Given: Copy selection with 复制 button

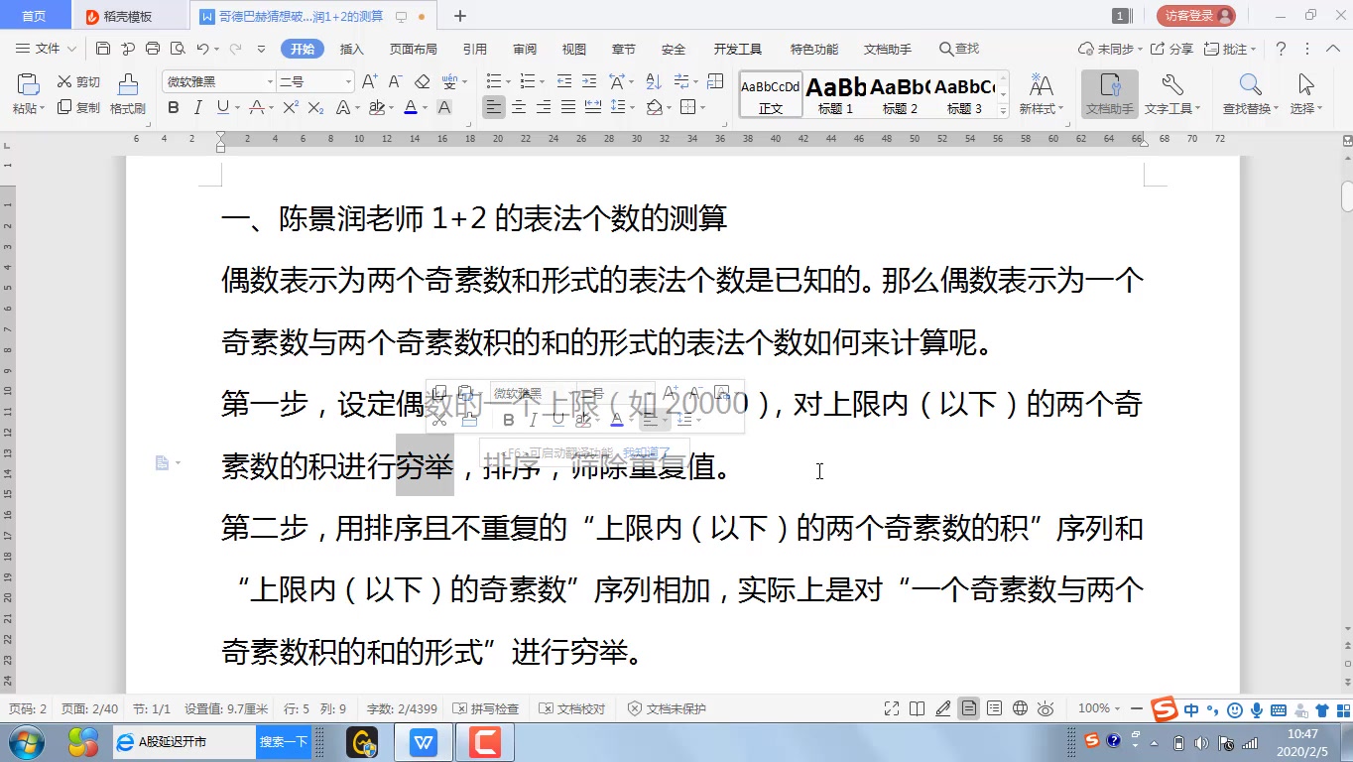Looking at the screenshot, I should click(78, 107).
